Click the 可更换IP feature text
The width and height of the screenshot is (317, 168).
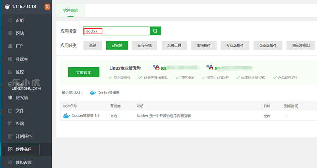pyautogui.click(x=187, y=77)
